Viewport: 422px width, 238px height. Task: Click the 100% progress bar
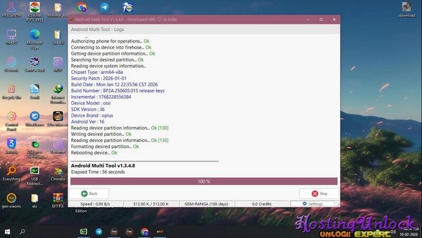[x=204, y=181]
